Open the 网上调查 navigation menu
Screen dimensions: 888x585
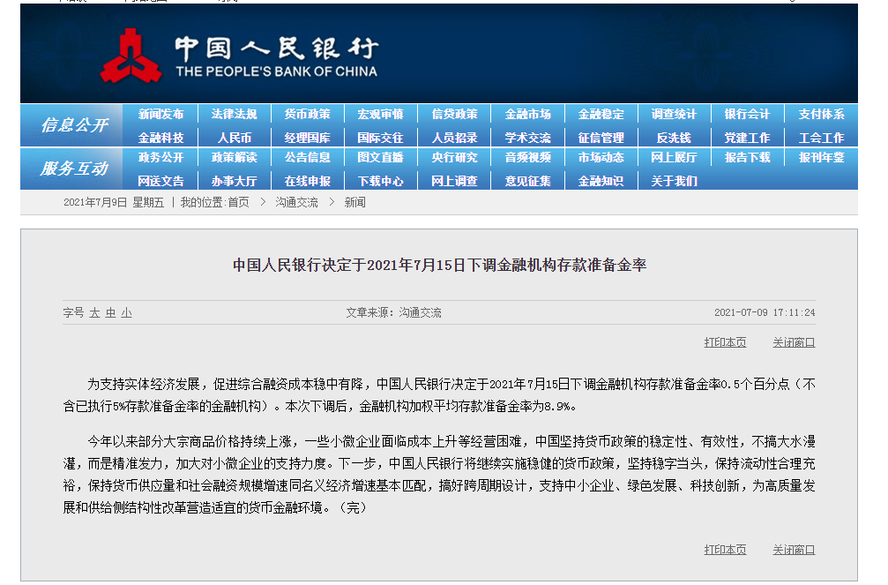pos(453,180)
